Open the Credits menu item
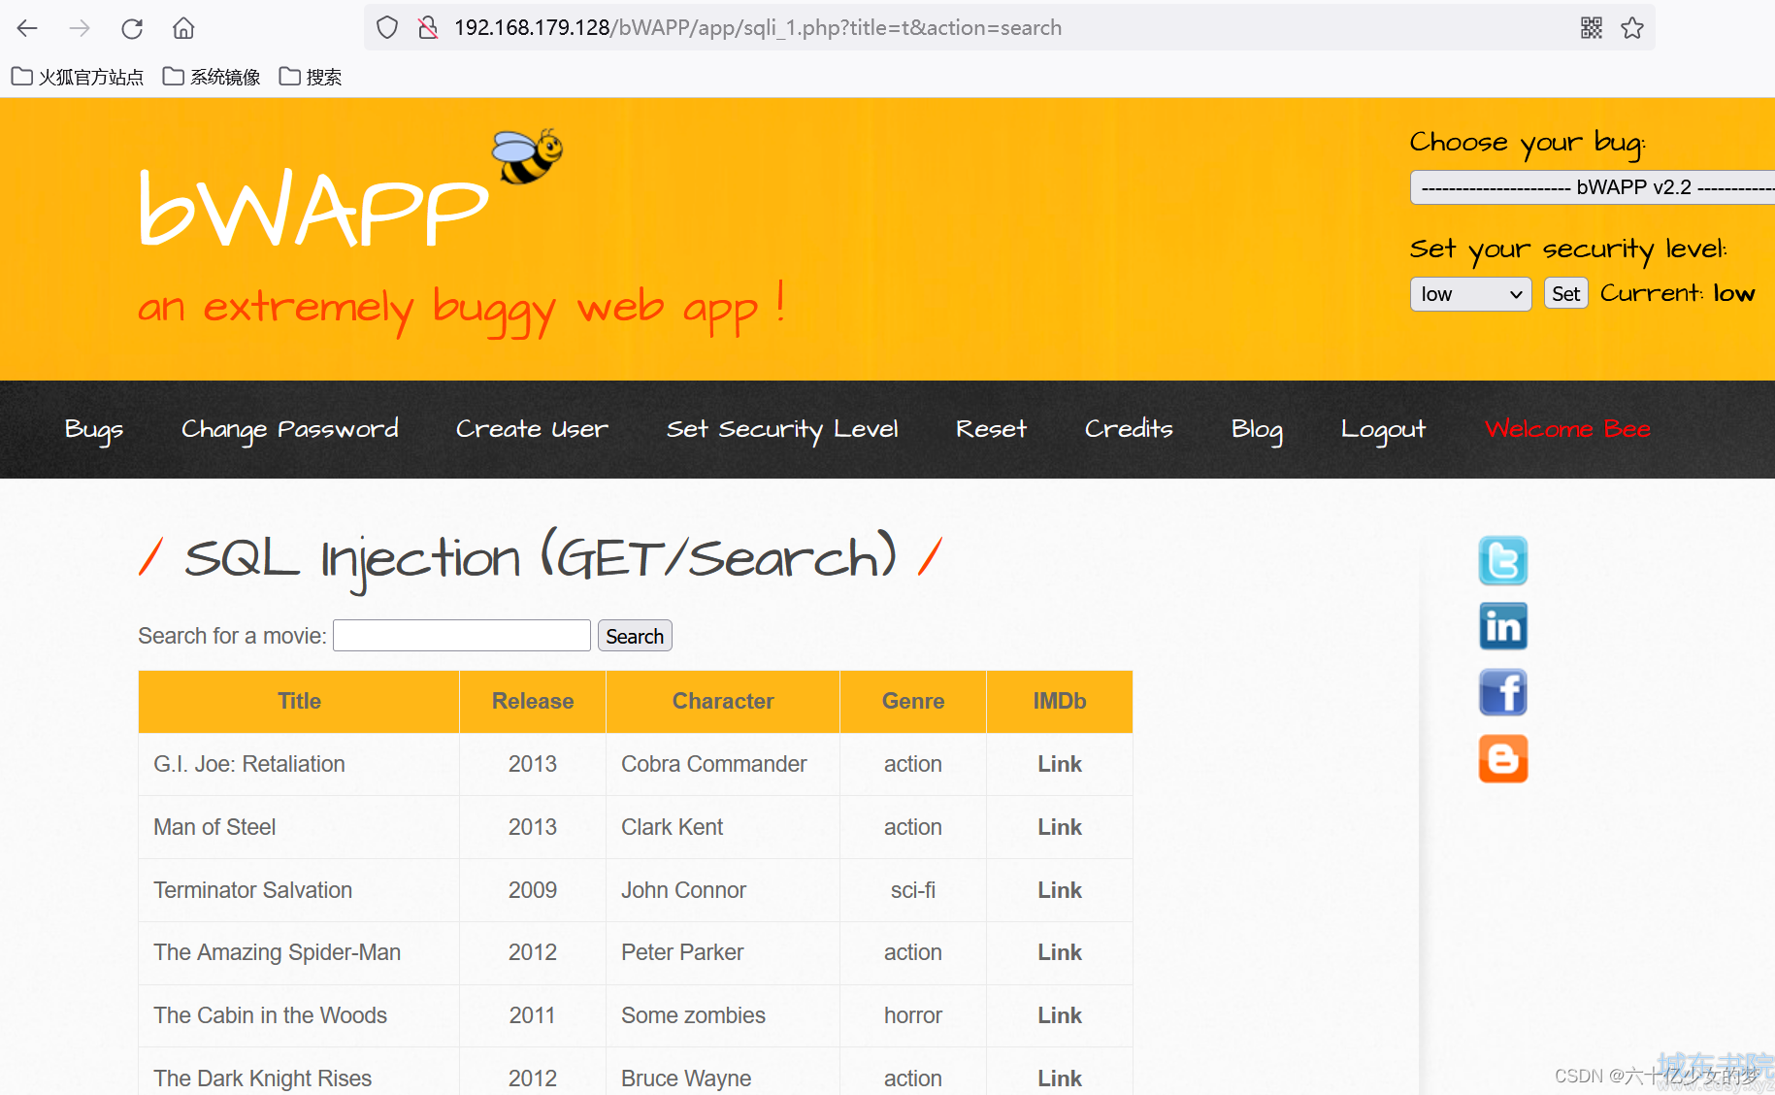Image resolution: width=1775 pixels, height=1095 pixels. 1129,429
